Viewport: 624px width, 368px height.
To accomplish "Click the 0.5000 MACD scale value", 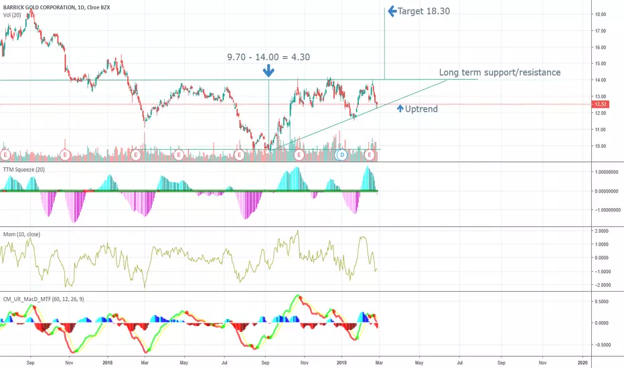I will [x=603, y=302].
